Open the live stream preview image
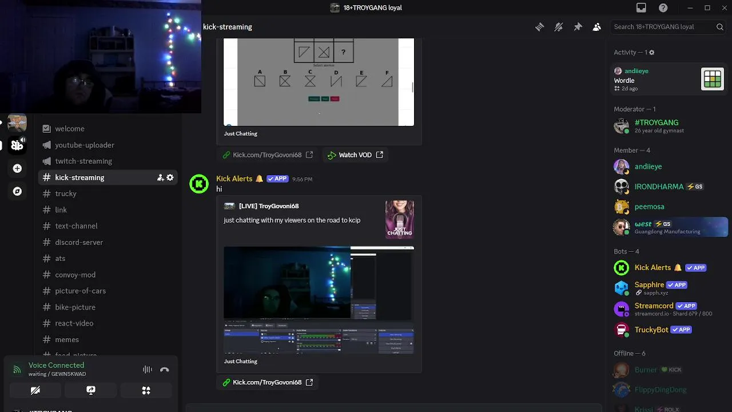The width and height of the screenshot is (732, 412). (319, 300)
